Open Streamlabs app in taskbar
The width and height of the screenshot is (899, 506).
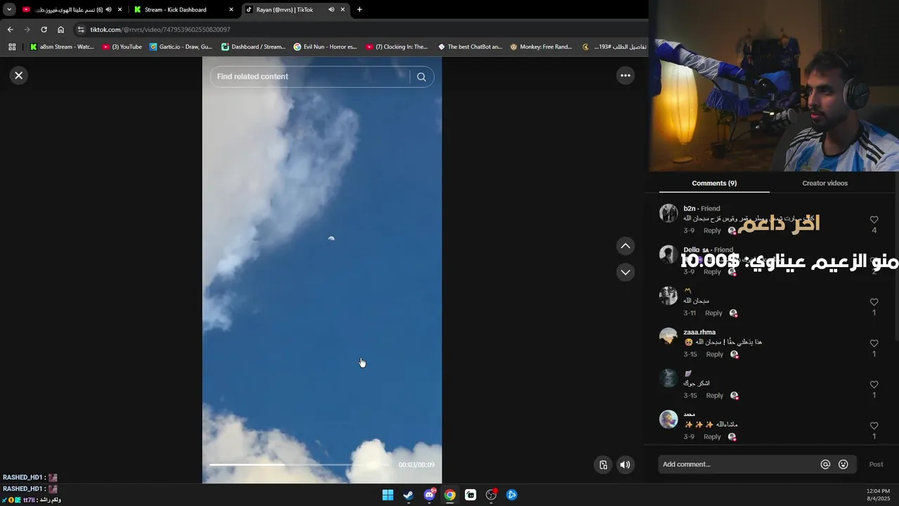coord(471,495)
